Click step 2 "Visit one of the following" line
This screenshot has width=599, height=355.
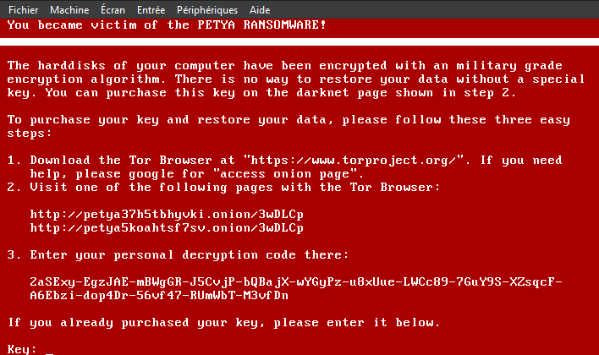tap(224, 188)
